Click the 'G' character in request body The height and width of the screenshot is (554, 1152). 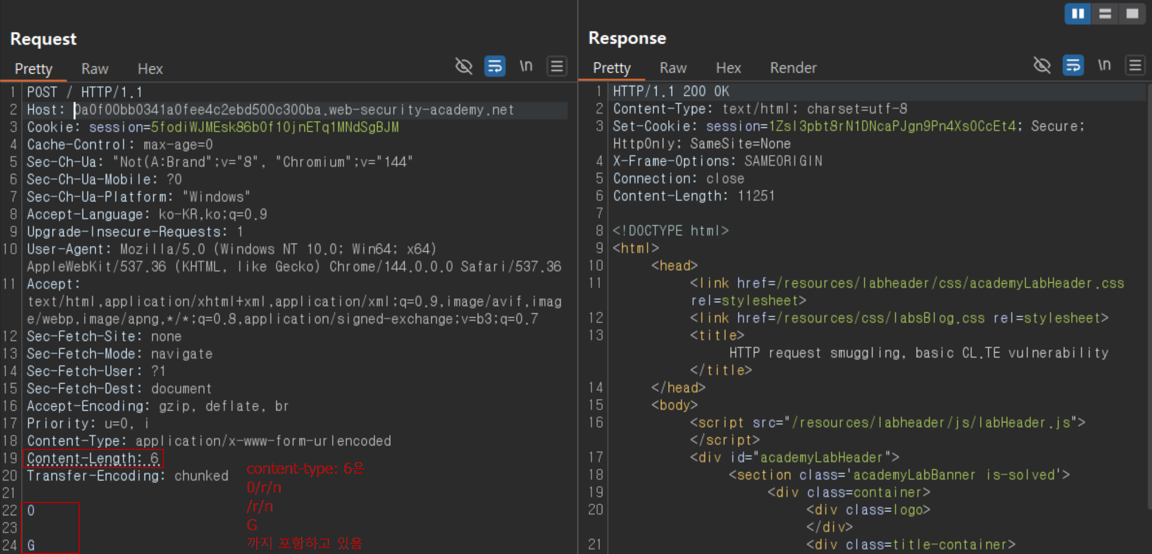(x=31, y=545)
